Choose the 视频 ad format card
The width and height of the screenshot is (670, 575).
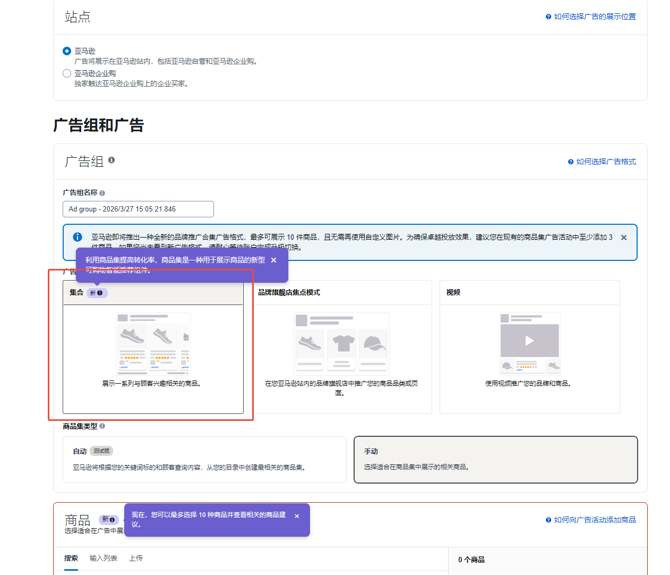[x=529, y=346]
